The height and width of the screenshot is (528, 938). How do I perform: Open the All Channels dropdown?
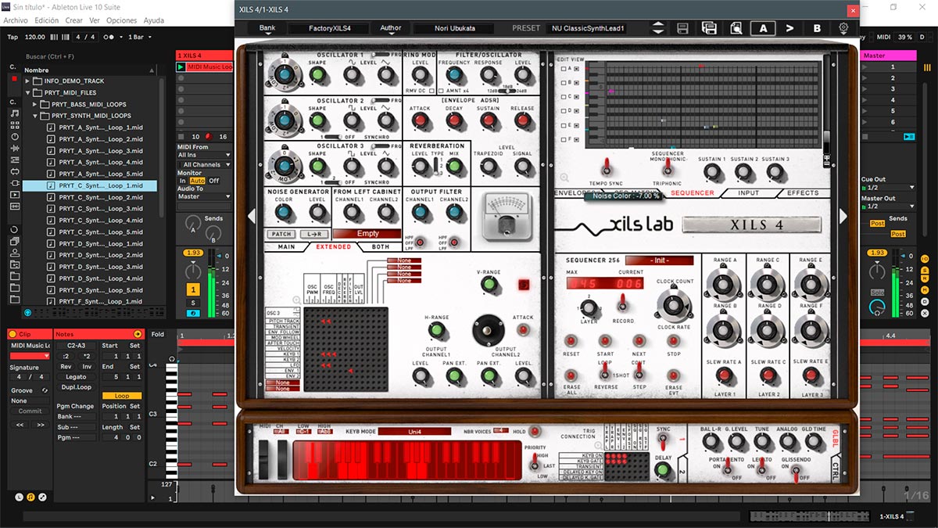(x=204, y=164)
